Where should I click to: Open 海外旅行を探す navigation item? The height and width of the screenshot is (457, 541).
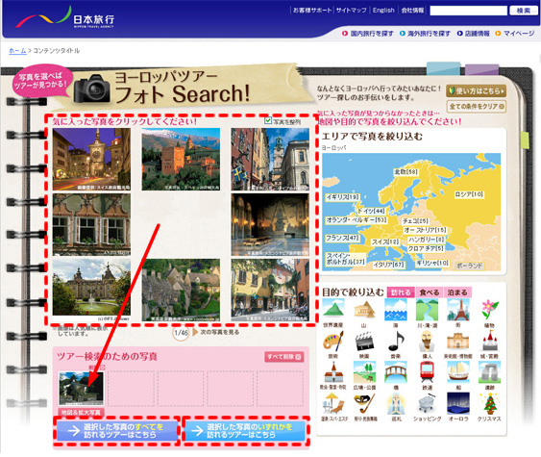[x=425, y=34]
